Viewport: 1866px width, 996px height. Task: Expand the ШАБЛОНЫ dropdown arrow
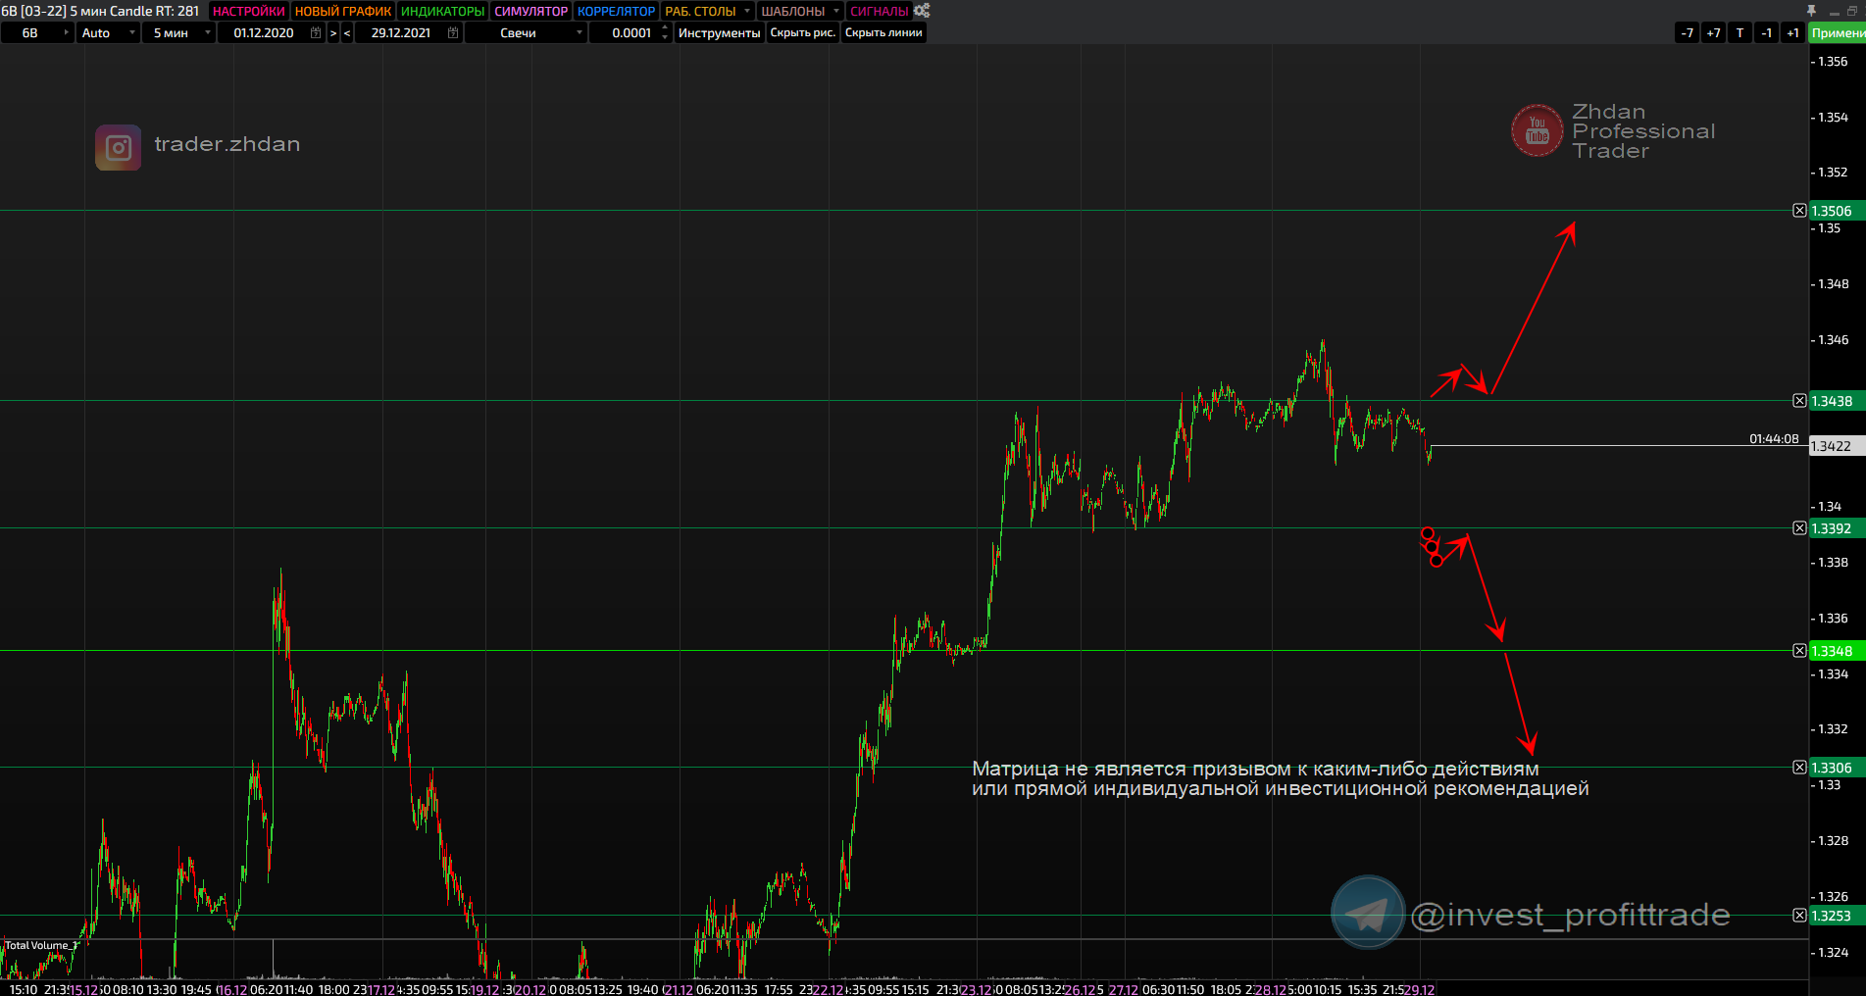(836, 11)
